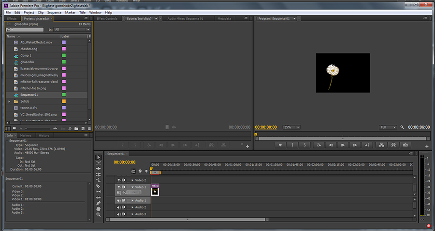Screen dimensions: 435x231
Task: Open Program monitor button editor plus
Action: pyautogui.click(x=427, y=146)
